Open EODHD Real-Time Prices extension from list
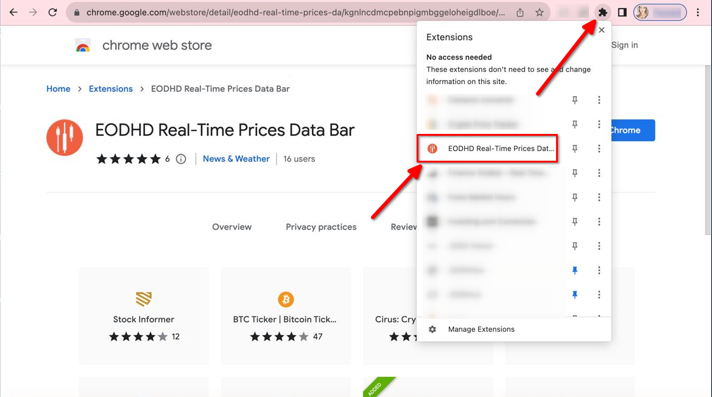 click(x=487, y=149)
